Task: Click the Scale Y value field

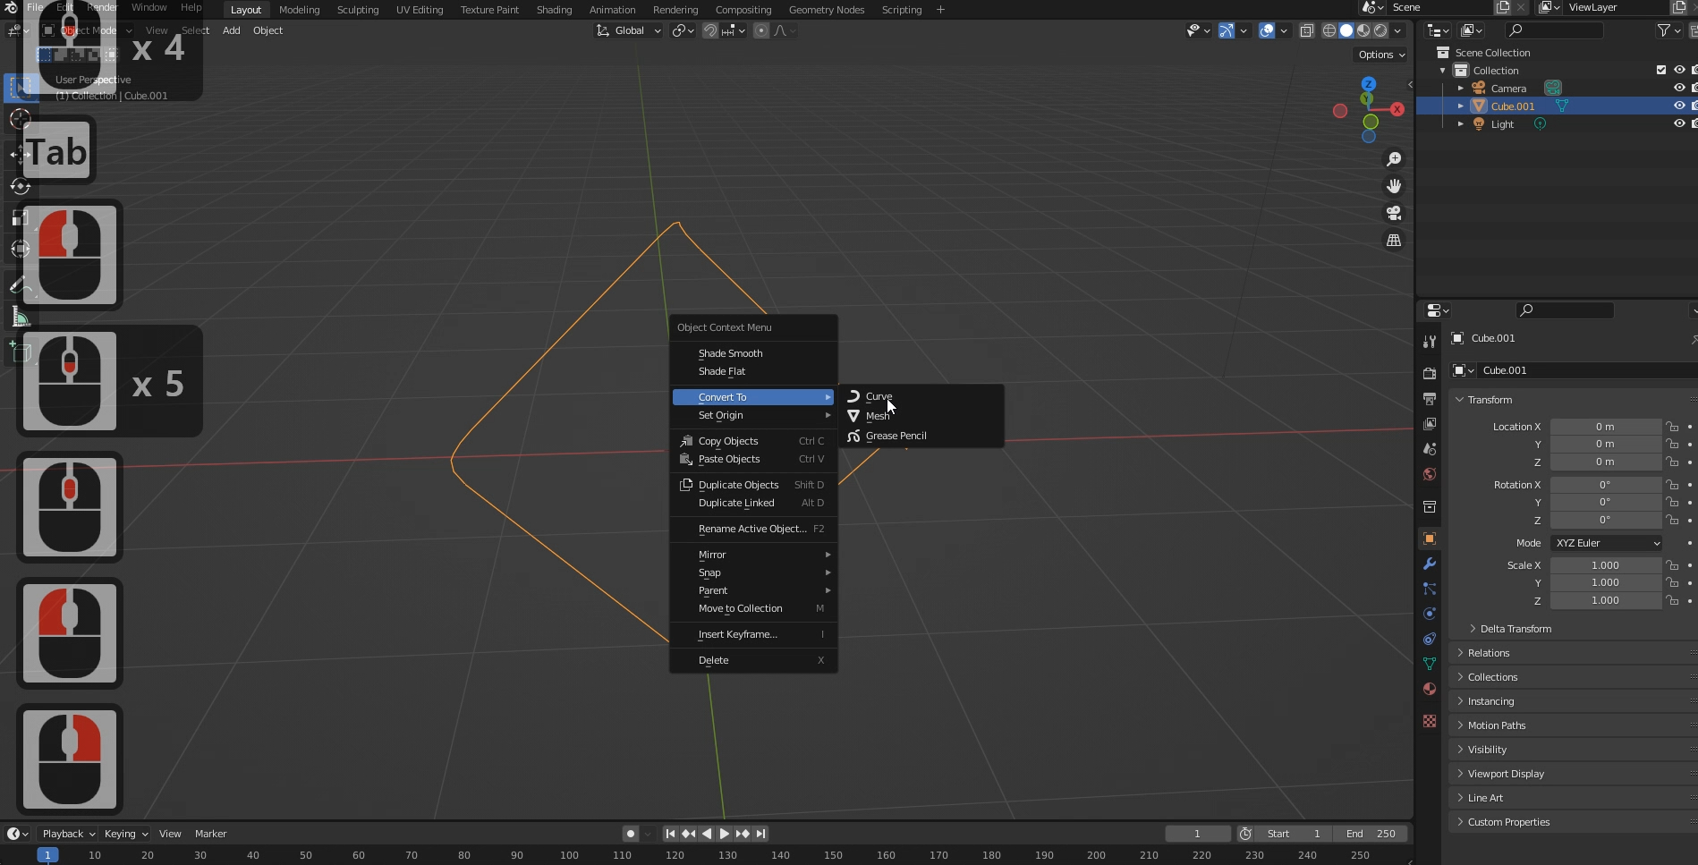Action: click(1606, 582)
